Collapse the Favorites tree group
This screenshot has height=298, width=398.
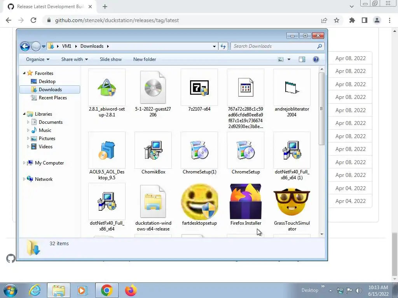pos(24,73)
